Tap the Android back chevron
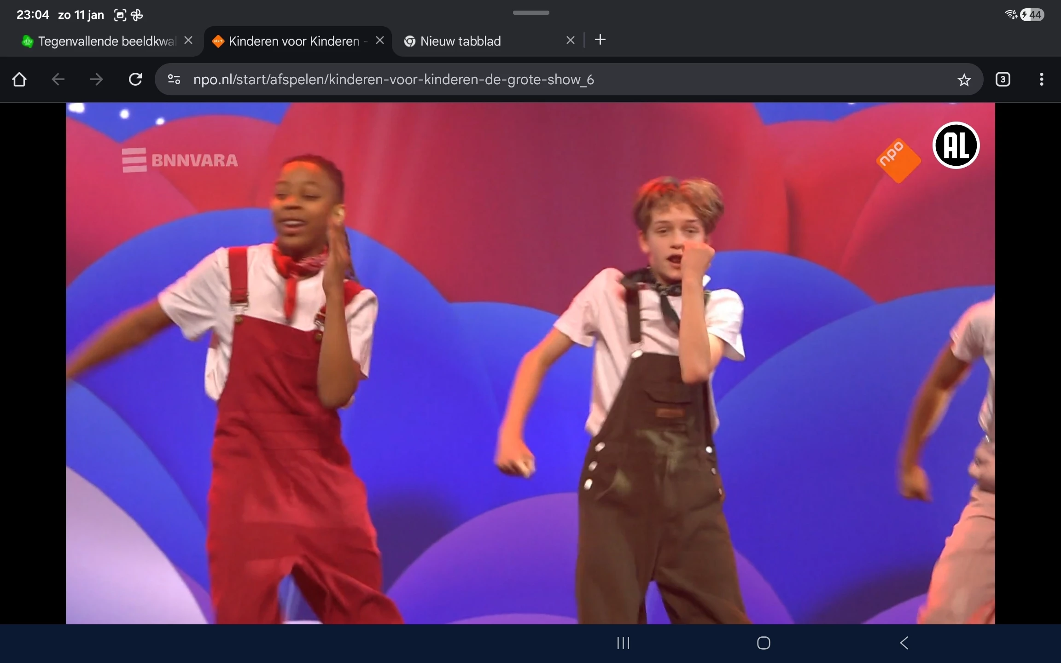This screenshot has height=663, width=1061. 904,643
